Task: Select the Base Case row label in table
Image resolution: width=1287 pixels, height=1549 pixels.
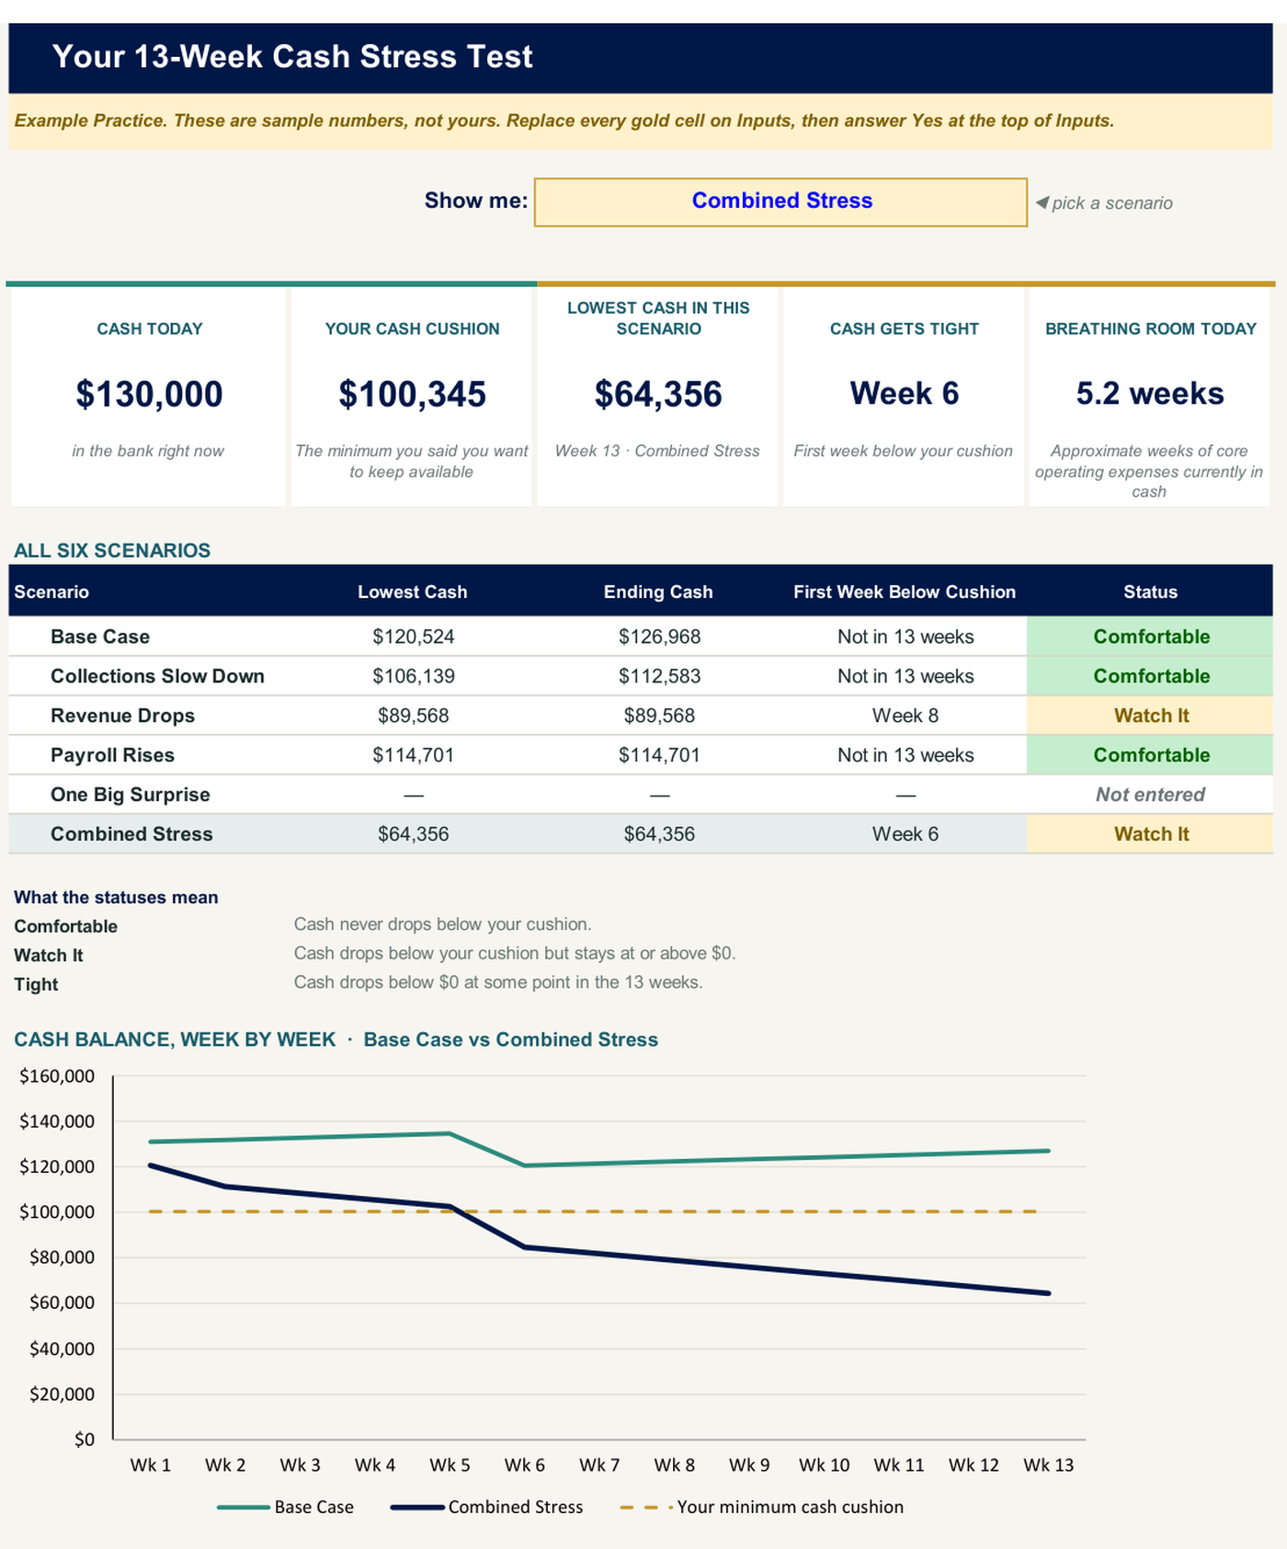Action: 100,637
